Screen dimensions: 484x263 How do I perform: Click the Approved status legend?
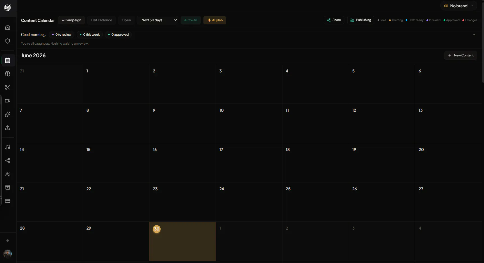tap(451, 20)
